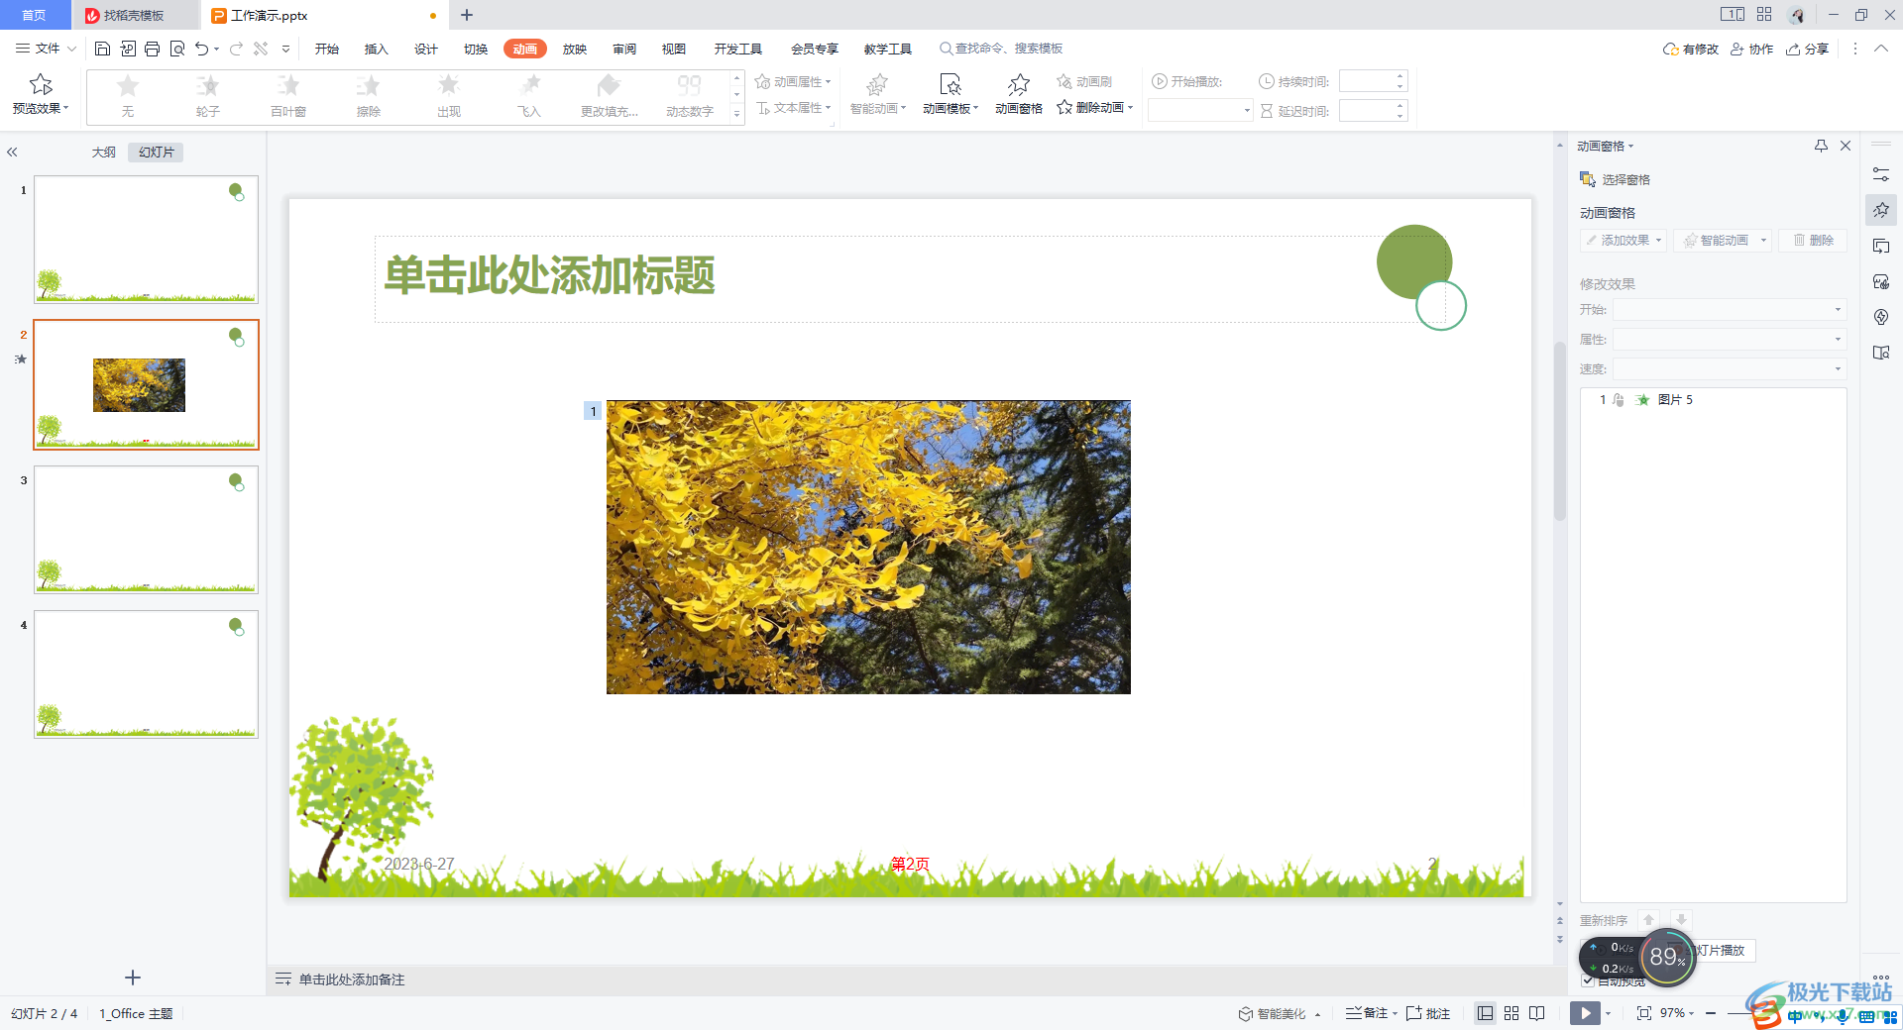Click the 有修改 has-changes button
The width and height of the screenshot is (1903, 1030).
point(1691,49)
